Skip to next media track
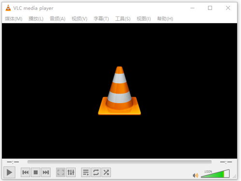 pos(46,172)
